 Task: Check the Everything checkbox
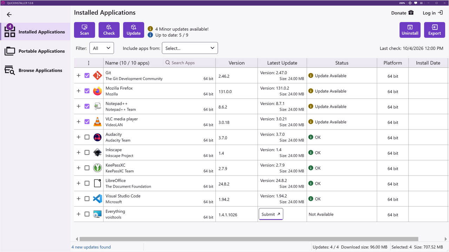click(87, 214)
